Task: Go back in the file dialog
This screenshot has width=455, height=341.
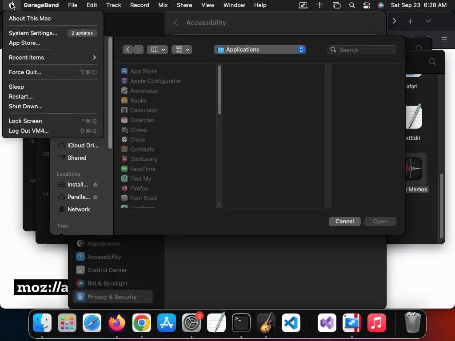Action: [x=128, y=50]
